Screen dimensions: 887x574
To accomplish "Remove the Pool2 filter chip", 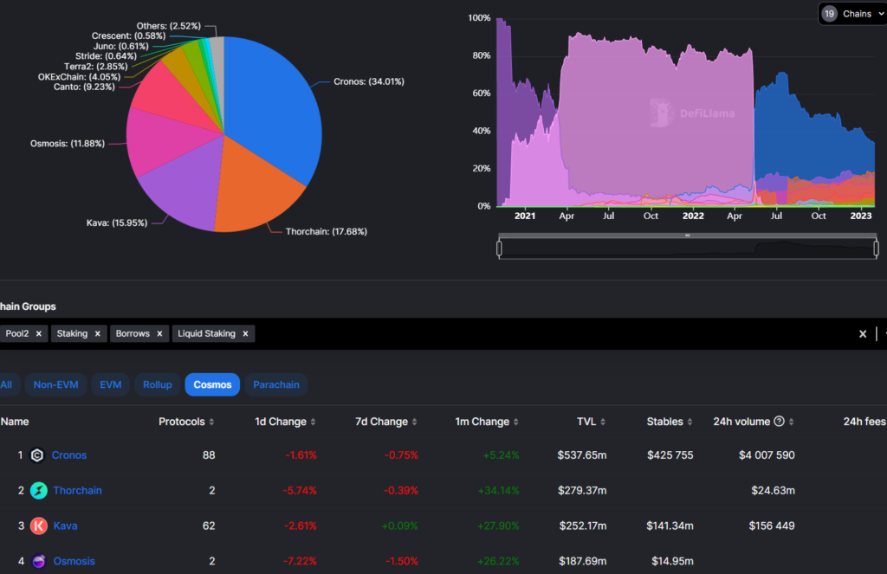I will pyautogui.click(x=39, y=333).
